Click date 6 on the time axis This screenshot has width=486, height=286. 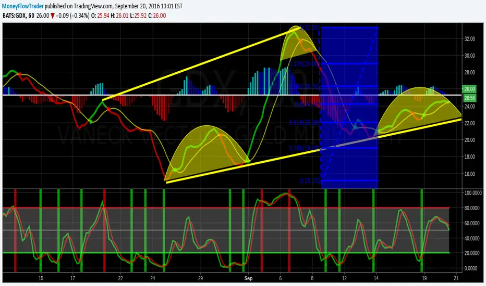tap(281, 278)
